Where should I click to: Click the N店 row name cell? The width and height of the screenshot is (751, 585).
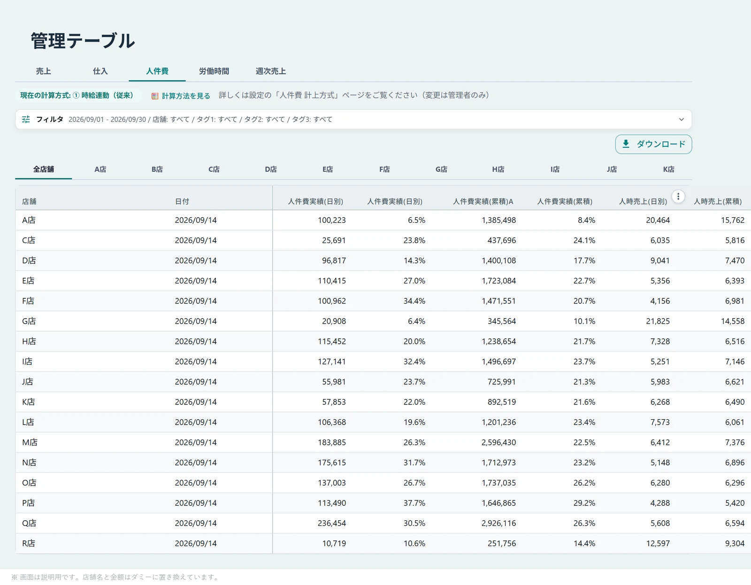(29, 462)
